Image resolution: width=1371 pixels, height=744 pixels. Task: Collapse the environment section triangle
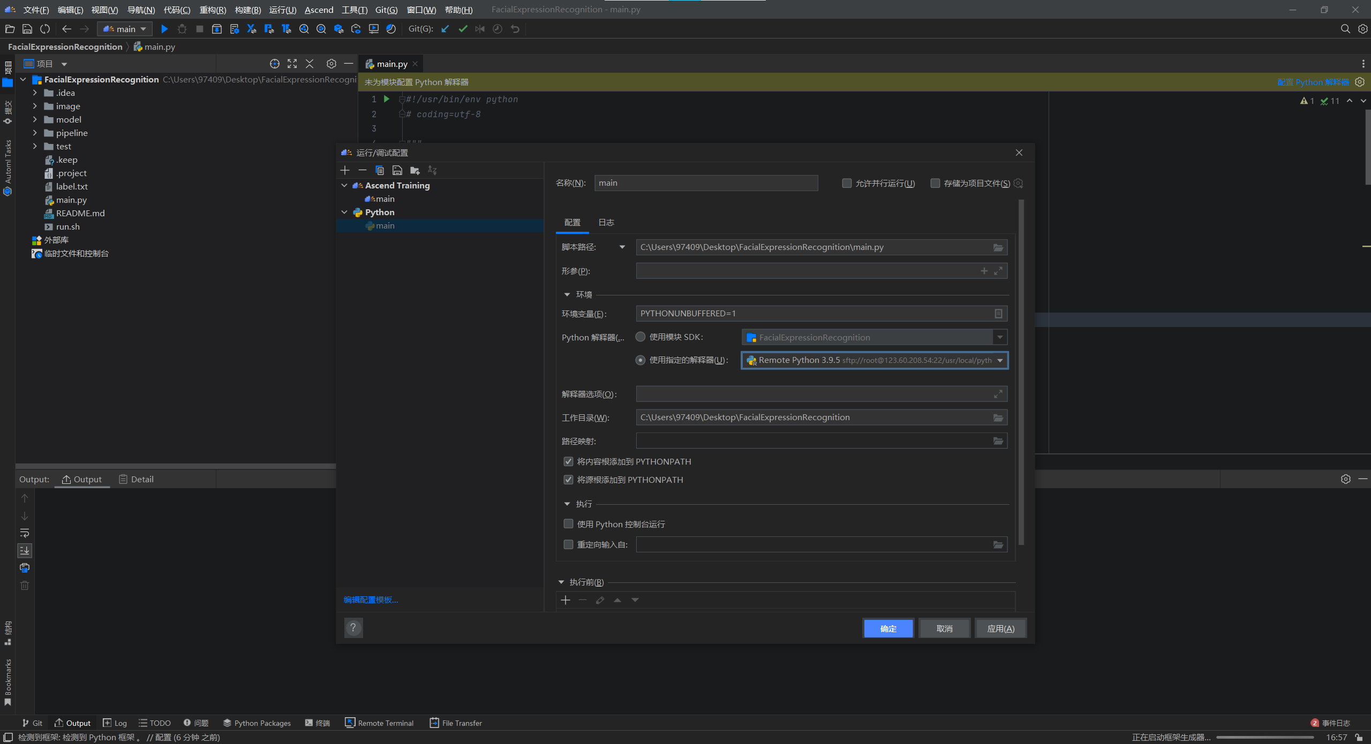567,294
